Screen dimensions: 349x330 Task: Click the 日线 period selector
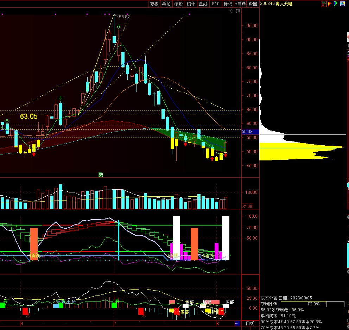(x=250, y=323)
